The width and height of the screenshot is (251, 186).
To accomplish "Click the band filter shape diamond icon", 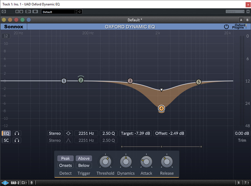I will click(x=68, y=133).
